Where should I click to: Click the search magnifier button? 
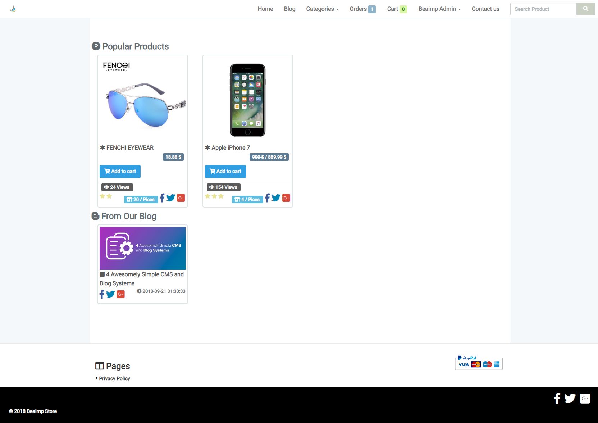(585, 9)
